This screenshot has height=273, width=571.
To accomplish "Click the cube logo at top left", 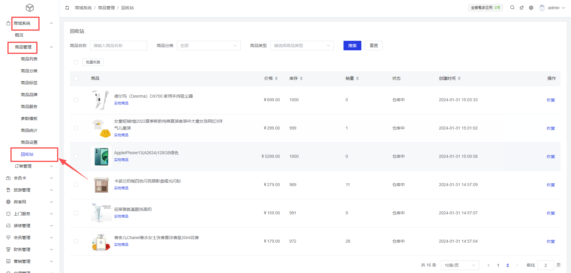I will coord(30,8).
